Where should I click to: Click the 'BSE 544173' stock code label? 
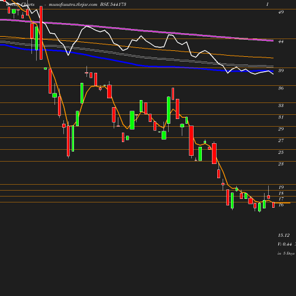click(113, 4)
